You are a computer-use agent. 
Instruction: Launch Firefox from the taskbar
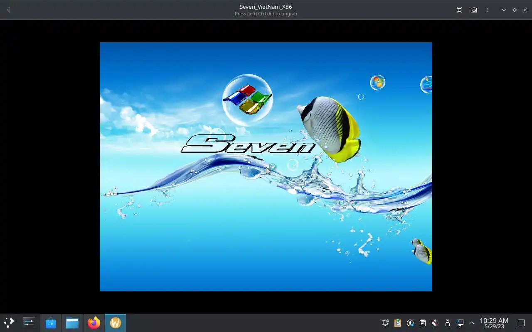point(94,322)
